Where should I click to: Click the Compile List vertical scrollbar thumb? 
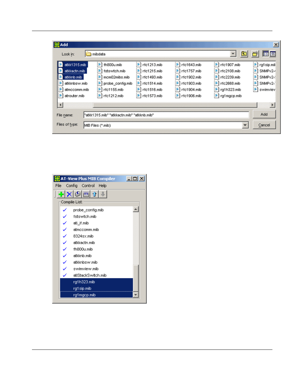(x=136, y=278)
